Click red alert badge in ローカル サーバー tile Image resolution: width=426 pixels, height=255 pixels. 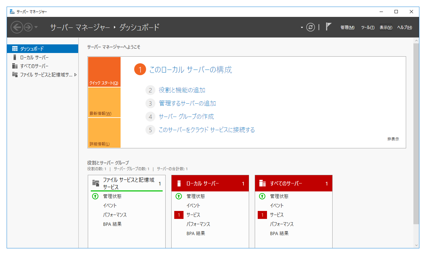(179, 215)
